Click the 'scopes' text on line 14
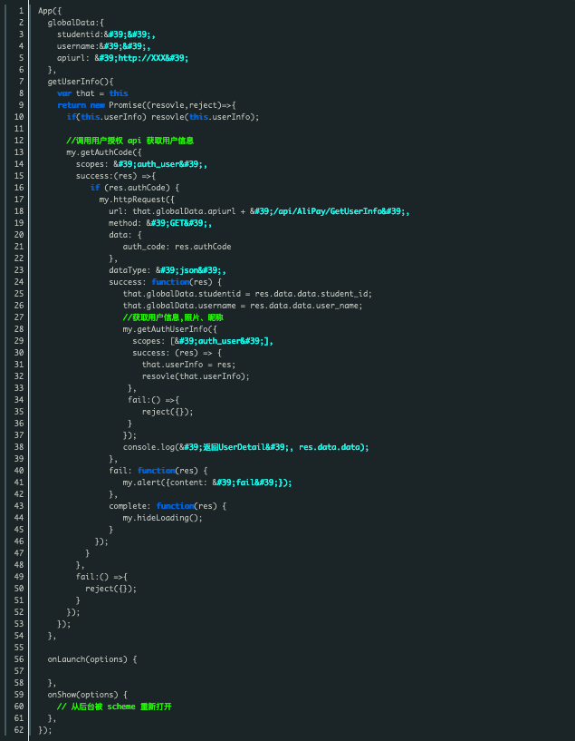The width and height of the screenshot is (575, 741). (x=90, y=164)
